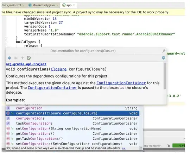Close the MainActivity.java tab

pos(57,5)
